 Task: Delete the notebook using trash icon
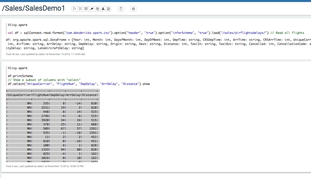point(121,9)
